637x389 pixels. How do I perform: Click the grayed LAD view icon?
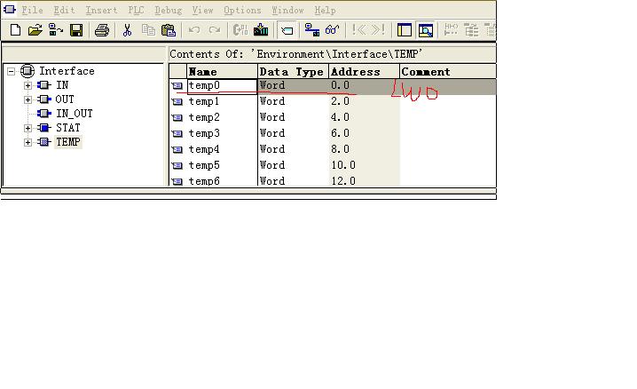[451, 29]
